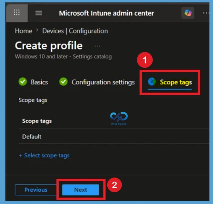Viewport: 213px width, 204px height.
Task: Click the Configuration settings green checkmark icon
Action: [x=63, y=82]
